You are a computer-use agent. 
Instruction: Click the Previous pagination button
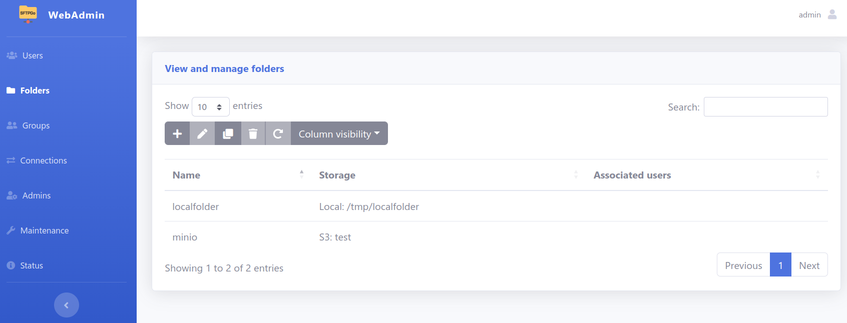click(x=743, y=265)
